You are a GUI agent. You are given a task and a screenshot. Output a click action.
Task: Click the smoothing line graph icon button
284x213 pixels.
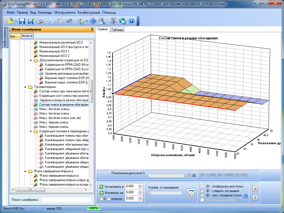click(x=191, y=192)
